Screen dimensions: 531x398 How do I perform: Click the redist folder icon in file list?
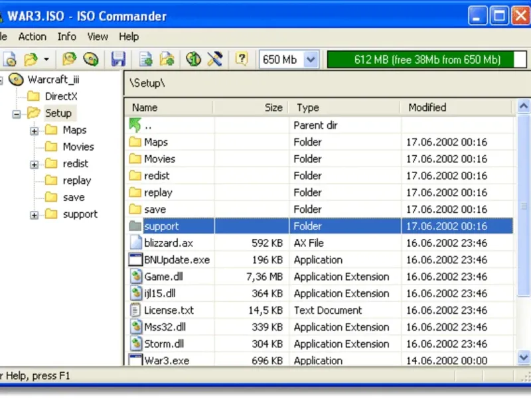pos(135,175)
